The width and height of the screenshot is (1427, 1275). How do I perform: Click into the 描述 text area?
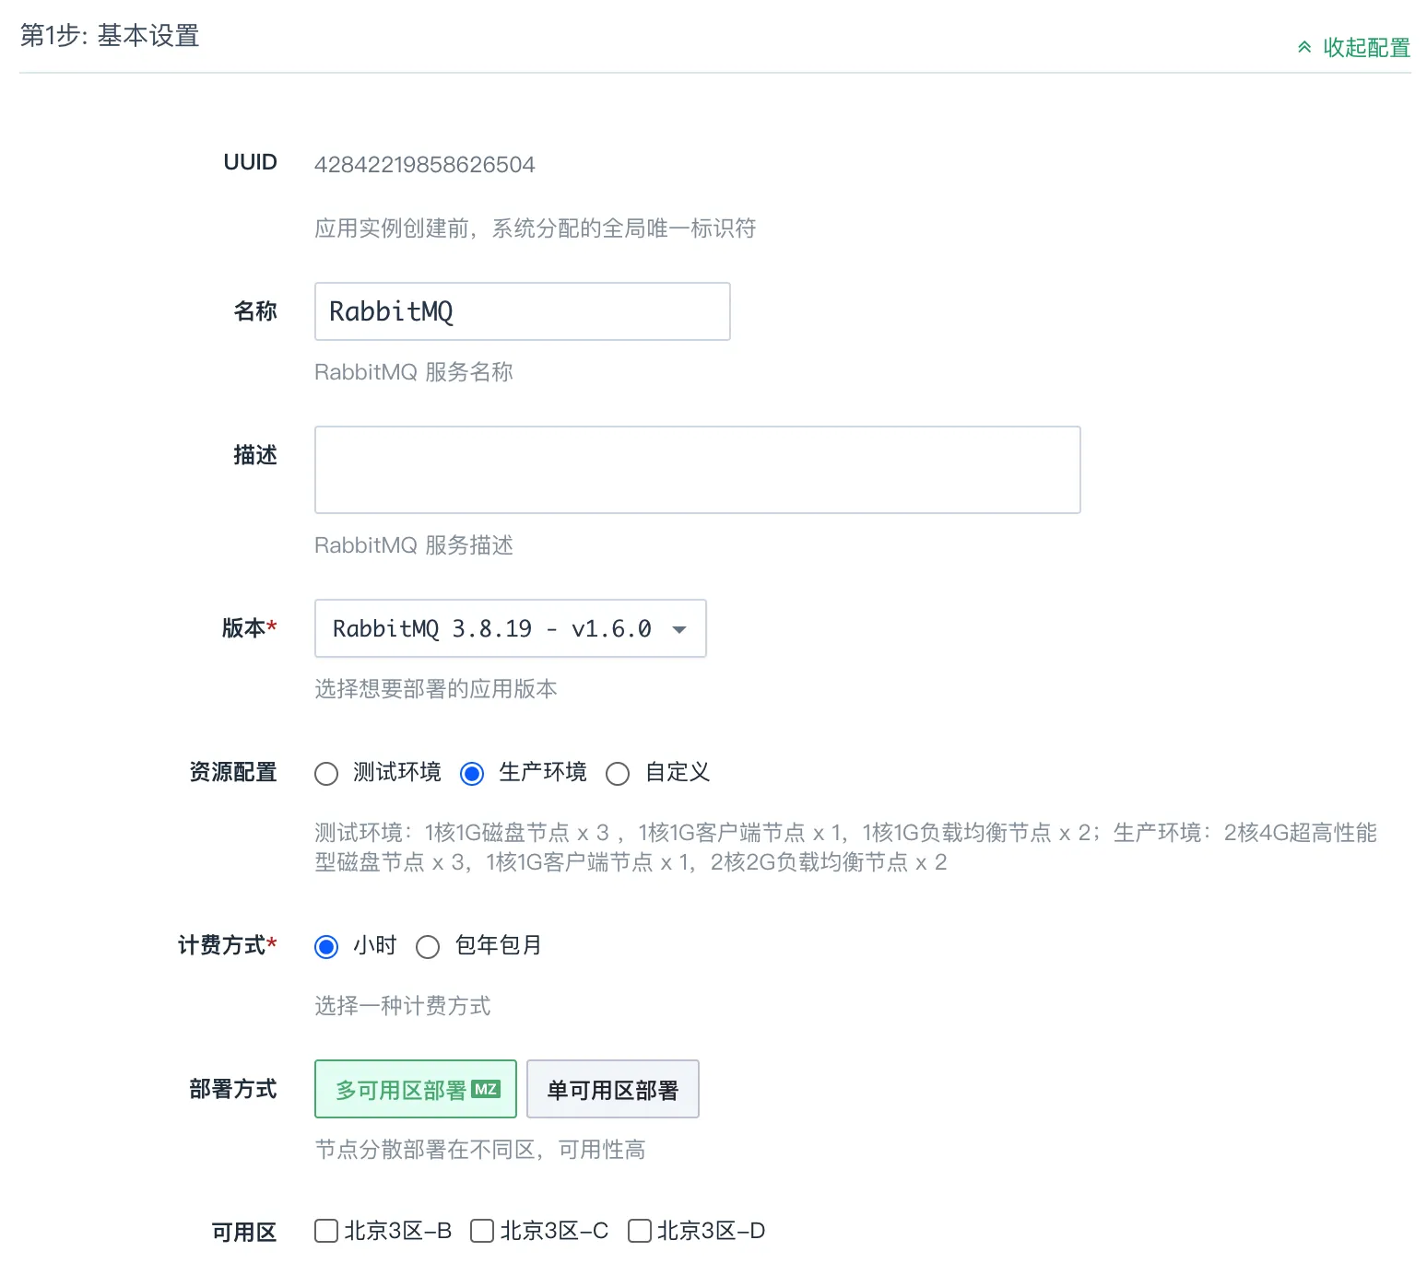(x=697, y=470)
